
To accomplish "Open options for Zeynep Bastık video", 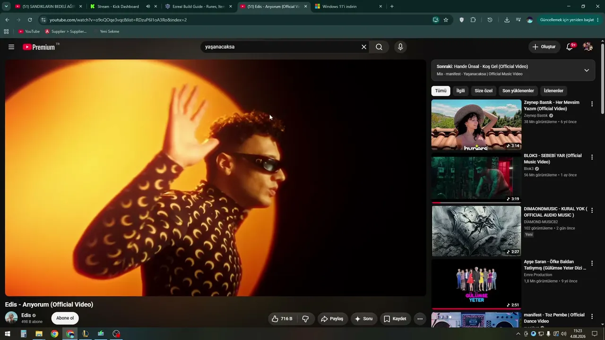I will pos(592,104).
